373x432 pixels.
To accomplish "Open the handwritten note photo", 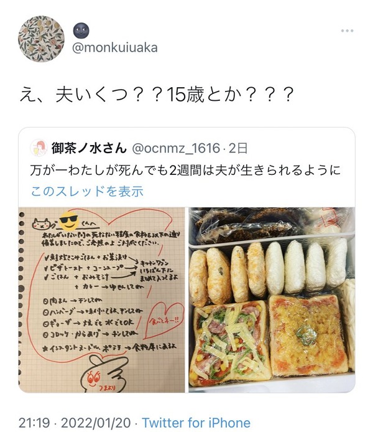I will click(101, 300).
